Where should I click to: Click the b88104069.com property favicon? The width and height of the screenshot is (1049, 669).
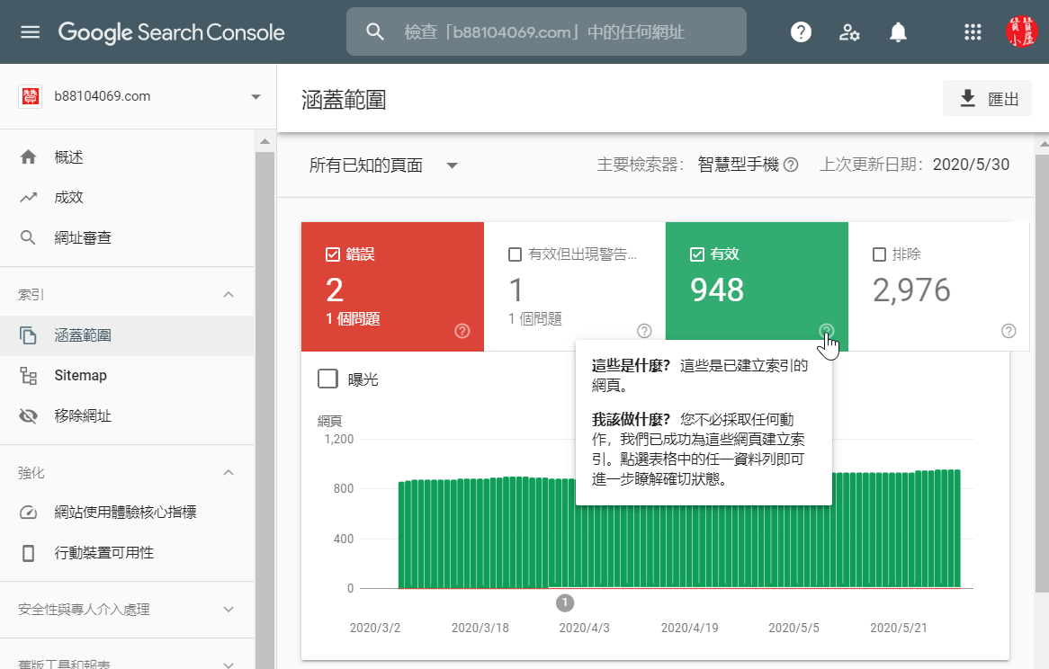coord(30,96)
